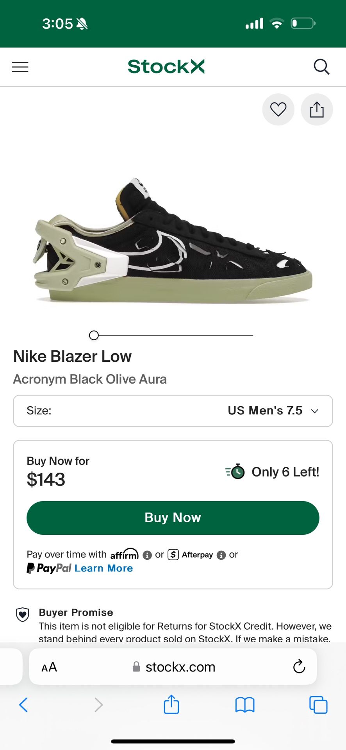346x750 pixels.
Task: Go back with Safari back arrow
Action: [x=23, y=705]
